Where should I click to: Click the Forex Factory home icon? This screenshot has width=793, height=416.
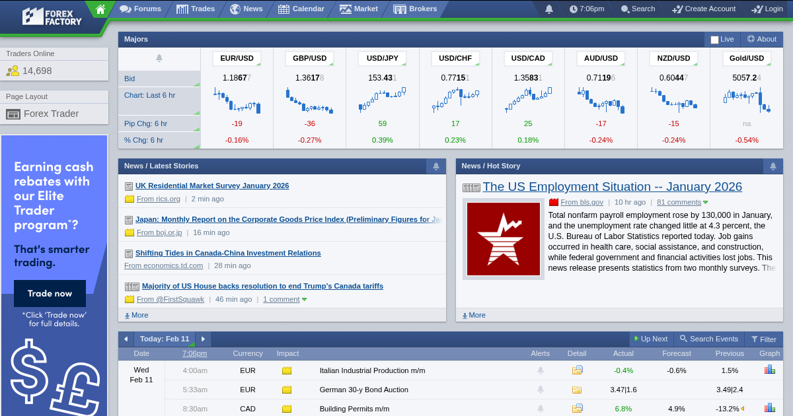point(99,9)
